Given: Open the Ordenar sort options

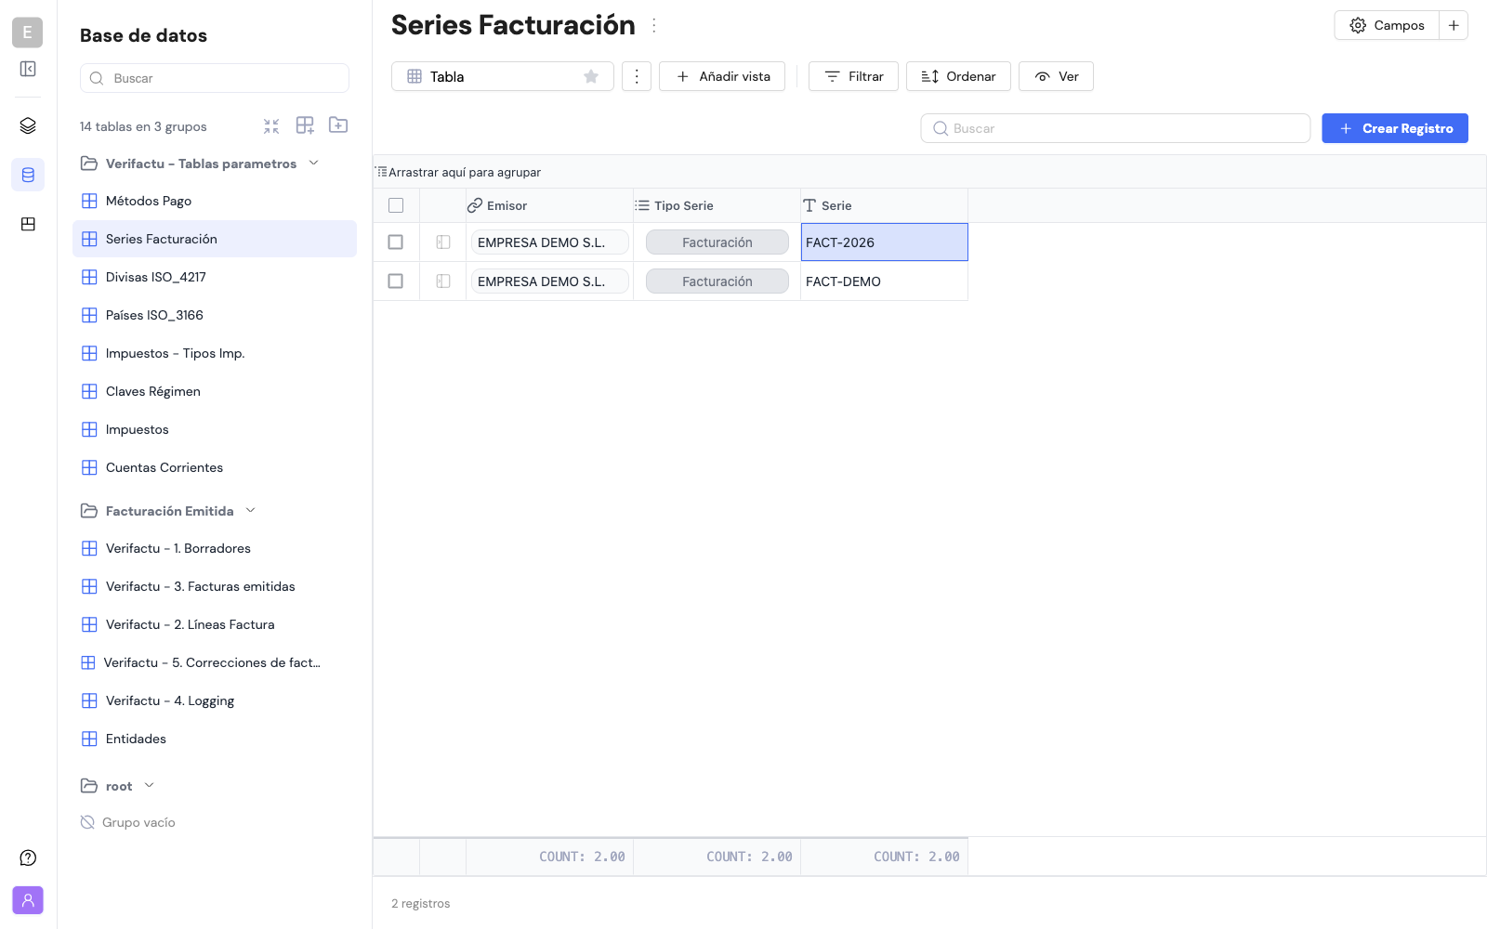Looking at the screenshot, I should point(958,76).
